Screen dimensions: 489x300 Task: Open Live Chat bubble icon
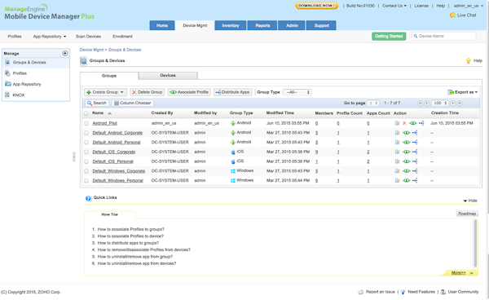452,15
